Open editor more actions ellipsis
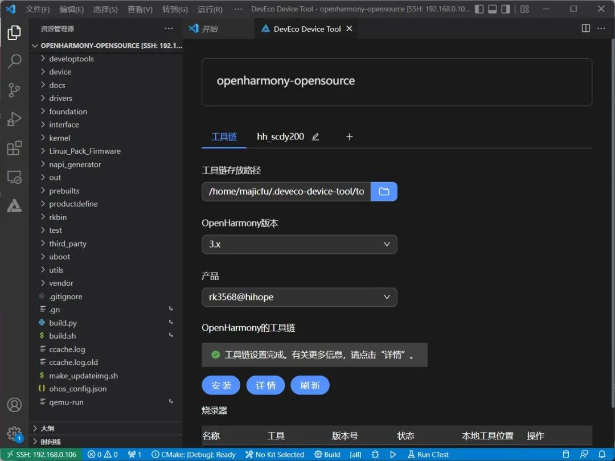The width and height of the screenshot is (615, 461). 601,28
